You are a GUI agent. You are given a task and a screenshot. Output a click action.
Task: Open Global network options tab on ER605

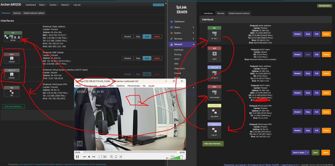point(239,13)
